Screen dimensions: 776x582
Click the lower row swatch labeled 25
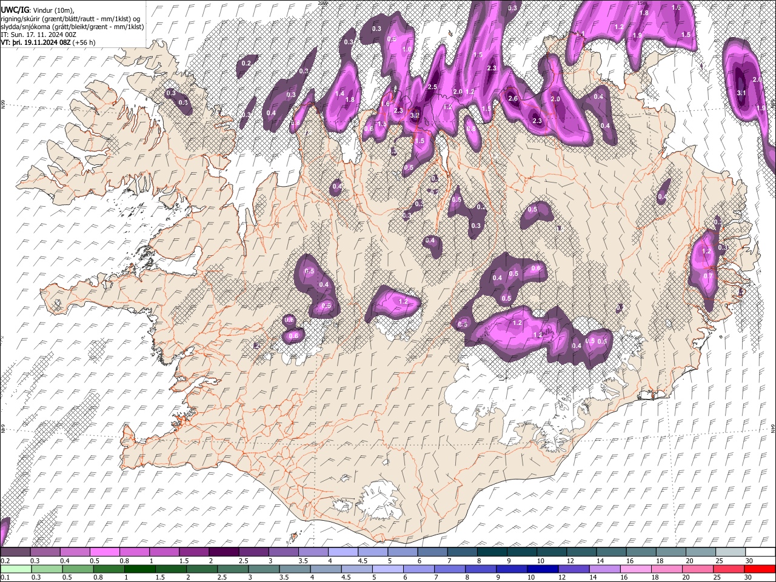(727, 569)
